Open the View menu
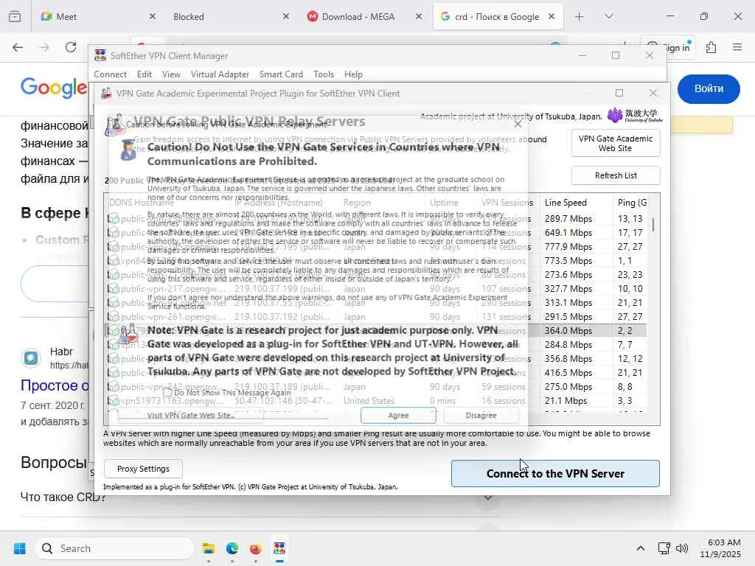 [x=171, y=74]
